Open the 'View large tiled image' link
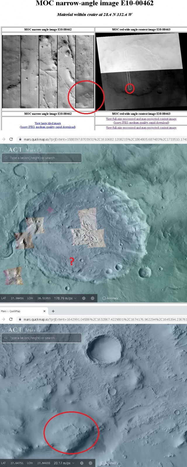 (x=48, y=123)
